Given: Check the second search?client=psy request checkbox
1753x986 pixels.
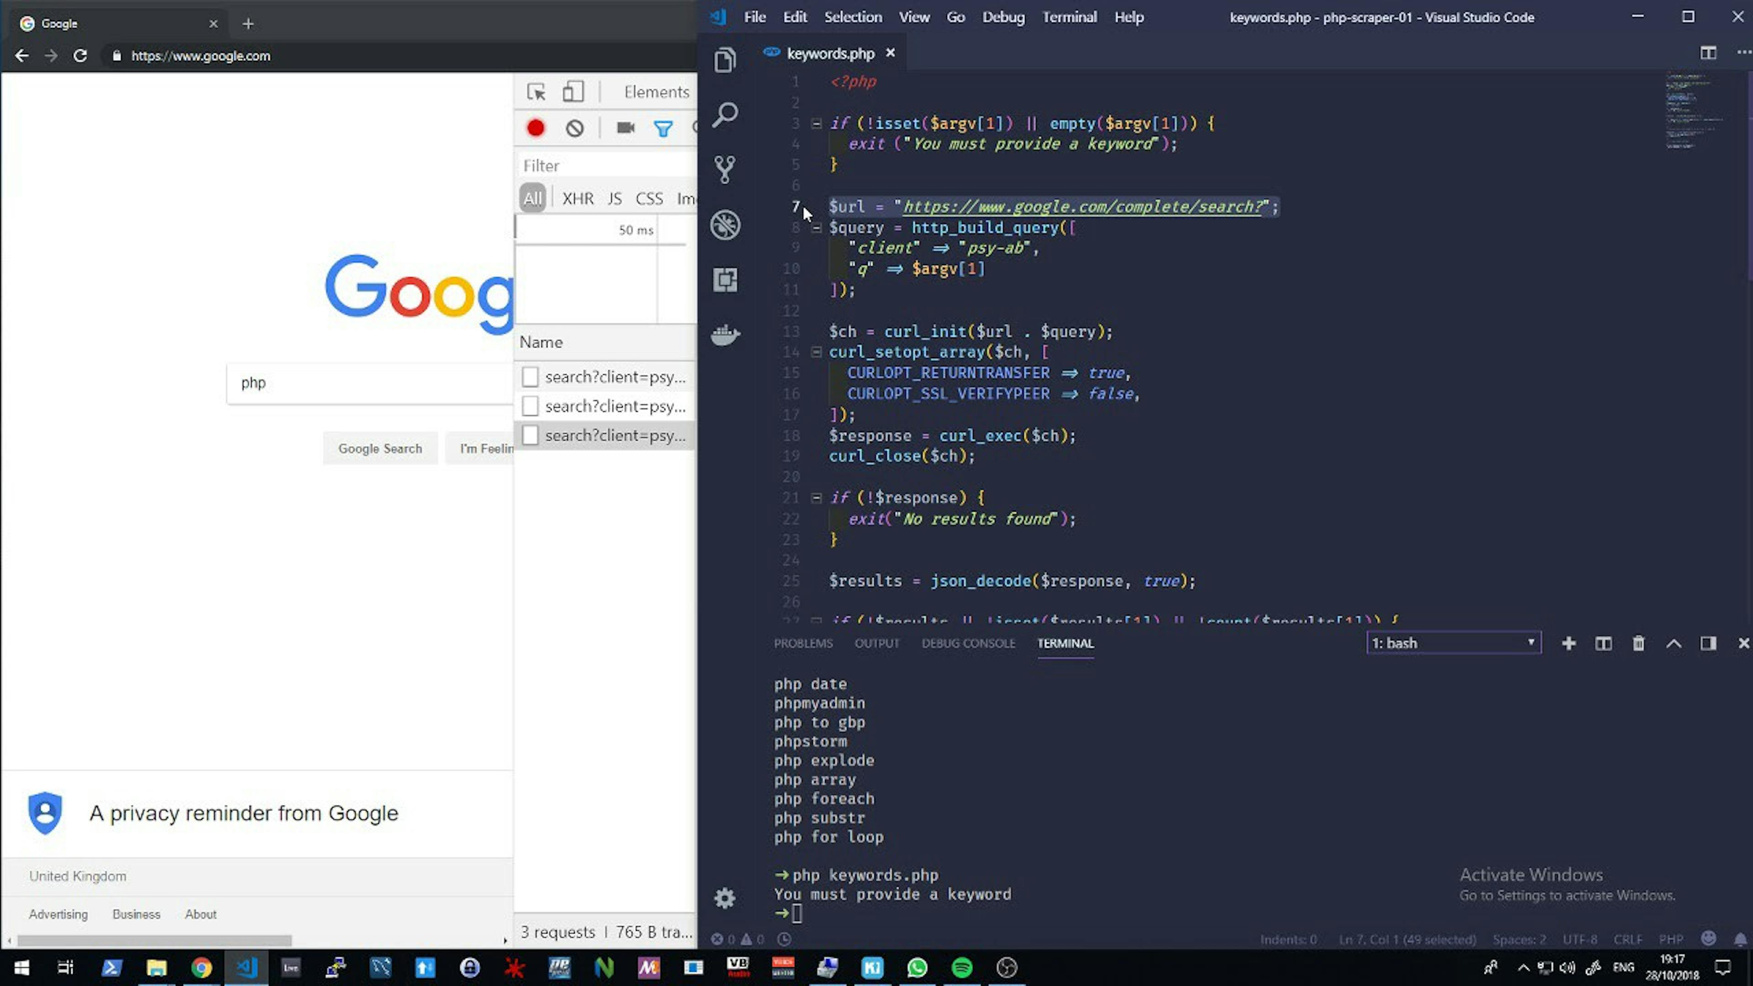Looking at the screenshot, I should 530,405.
